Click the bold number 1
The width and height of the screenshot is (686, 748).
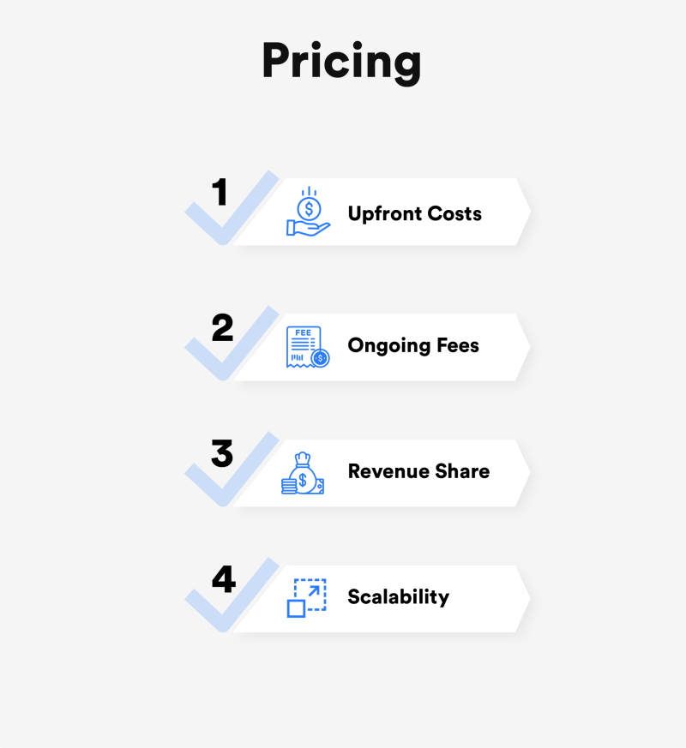pos(220,192)
